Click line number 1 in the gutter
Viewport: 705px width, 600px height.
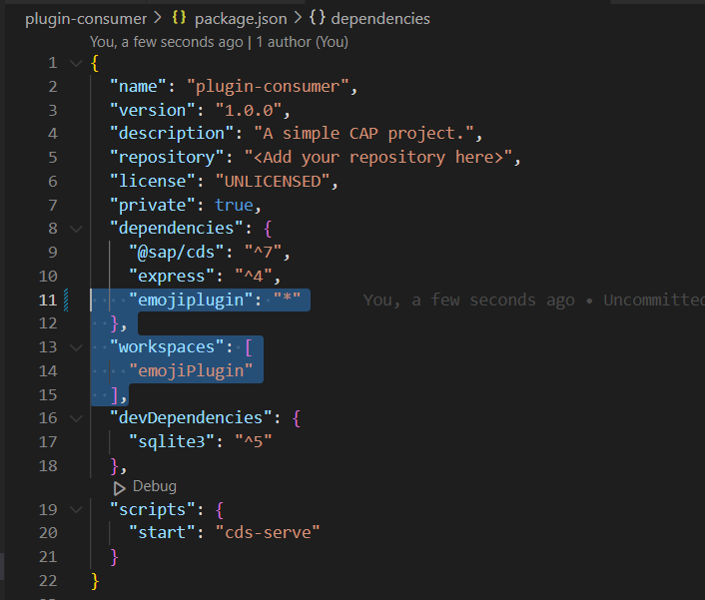pyautogui.click(x=53, y=63)
